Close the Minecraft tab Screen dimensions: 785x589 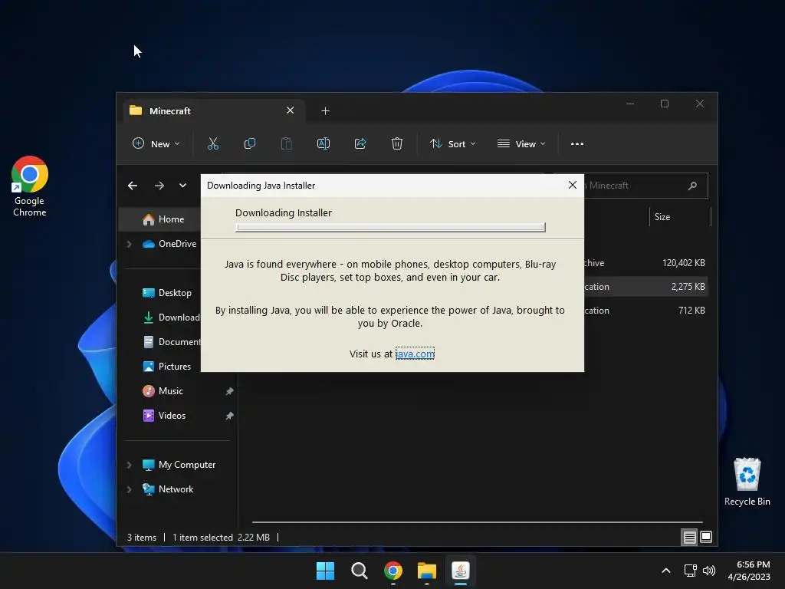(291, 110)
